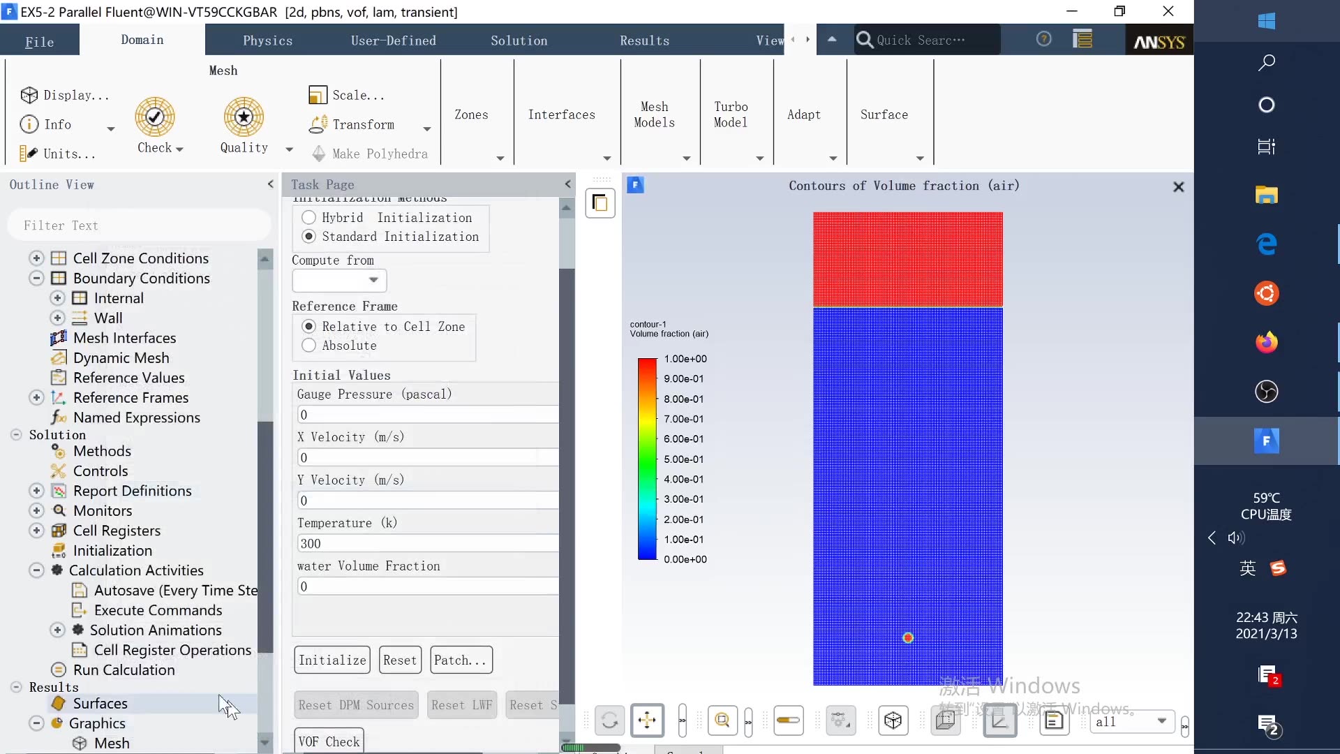The width and height of the screenshot is (1340, 754).
Task: Click the Dynamic Mesh tree item
Action: (121, 357)
